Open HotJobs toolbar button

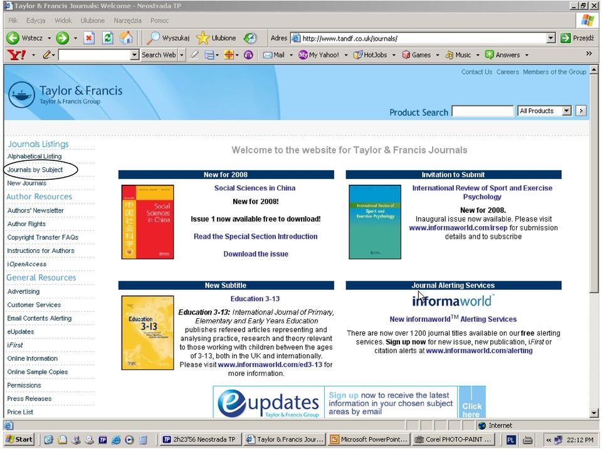pyautogui.click(x=371, y=55)
